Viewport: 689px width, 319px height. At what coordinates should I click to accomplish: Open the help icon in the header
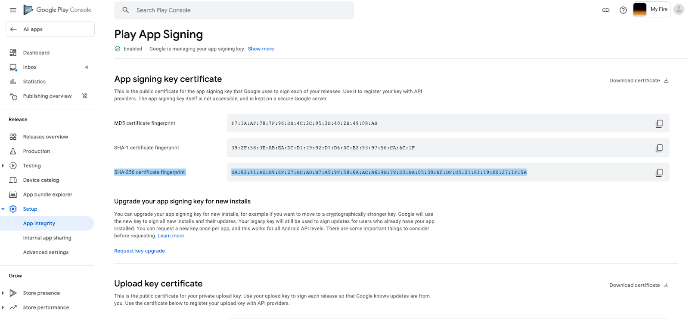(623, 9)
